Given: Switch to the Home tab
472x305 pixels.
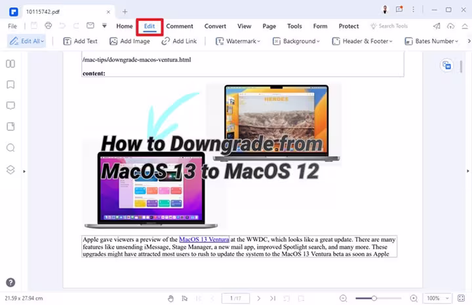Looking at the screenshot, I should coord(125,26).
